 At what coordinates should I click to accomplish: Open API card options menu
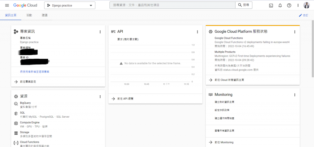point(197,32)
